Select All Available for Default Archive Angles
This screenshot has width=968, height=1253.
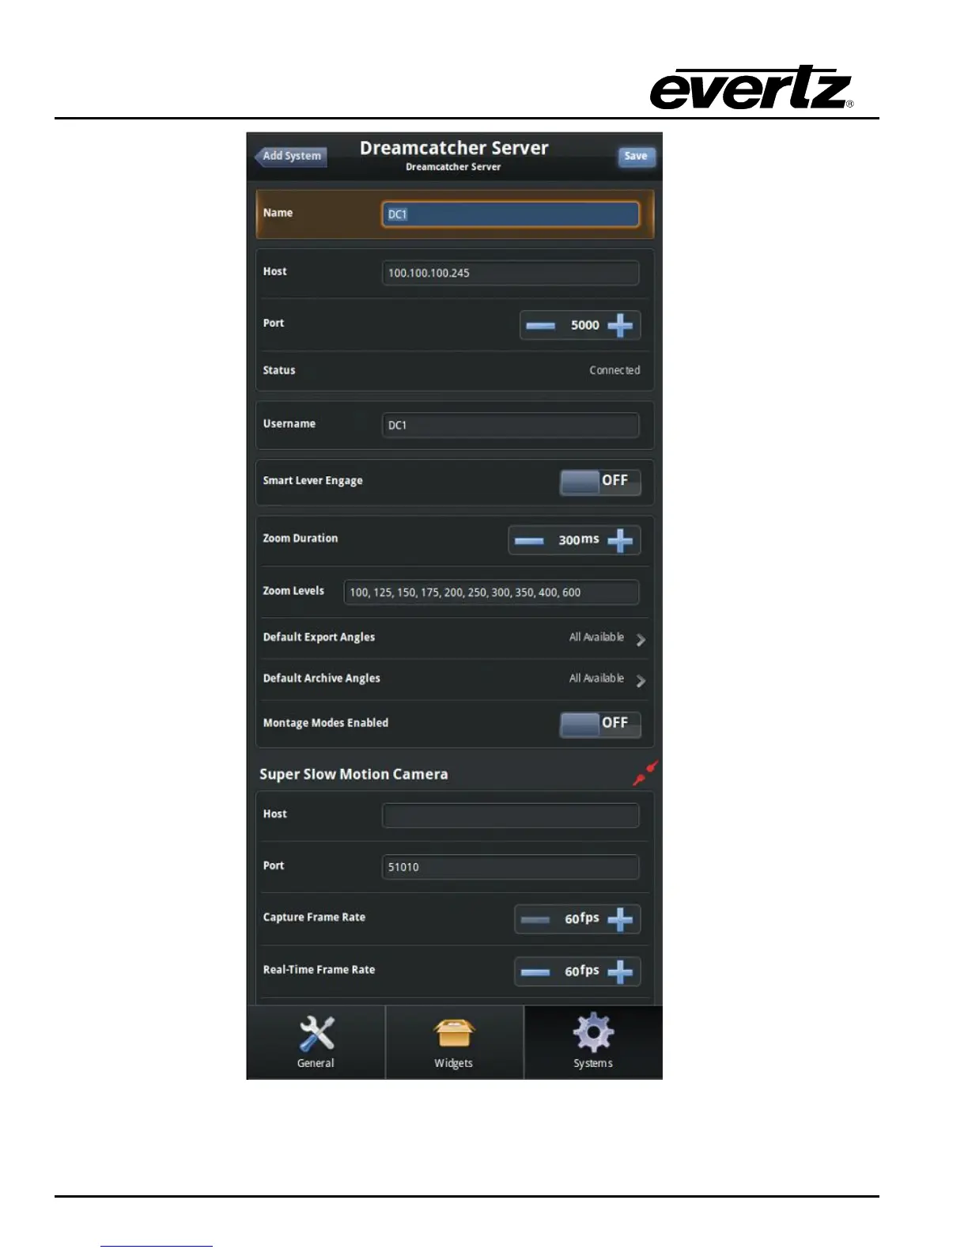[x=596, y=679]
